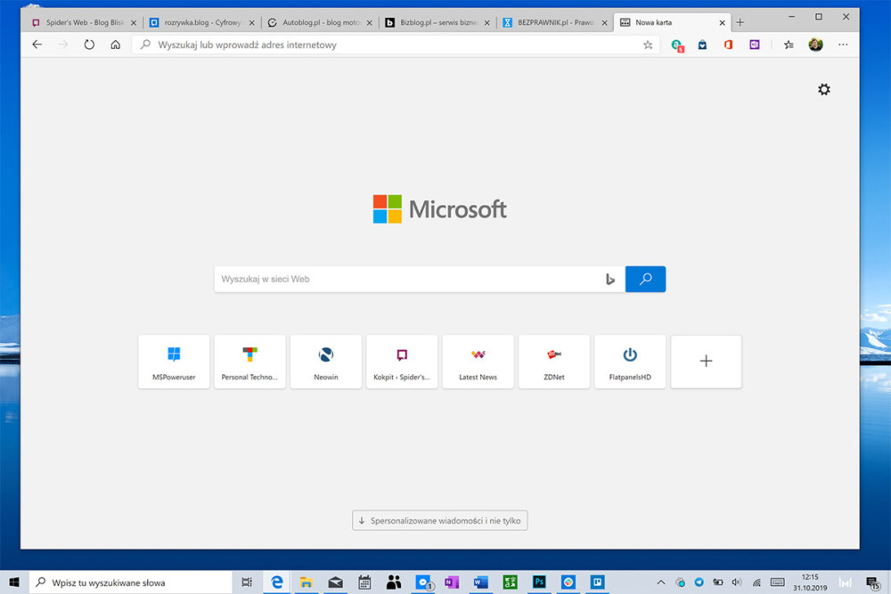Open a new tab with plus button
This screenshot has width=891, height=594.
pyautogui.click(x=740, y=23)
